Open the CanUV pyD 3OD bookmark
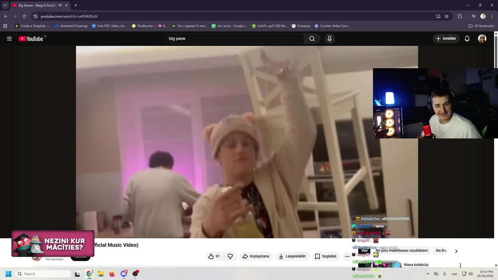This screenshot has width=498, height=280. pyautogui.click(x=269, y=26)
